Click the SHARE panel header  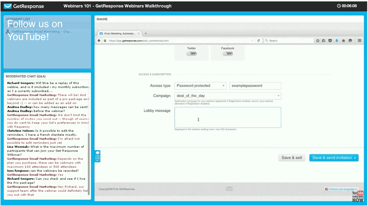pos(102,19)
